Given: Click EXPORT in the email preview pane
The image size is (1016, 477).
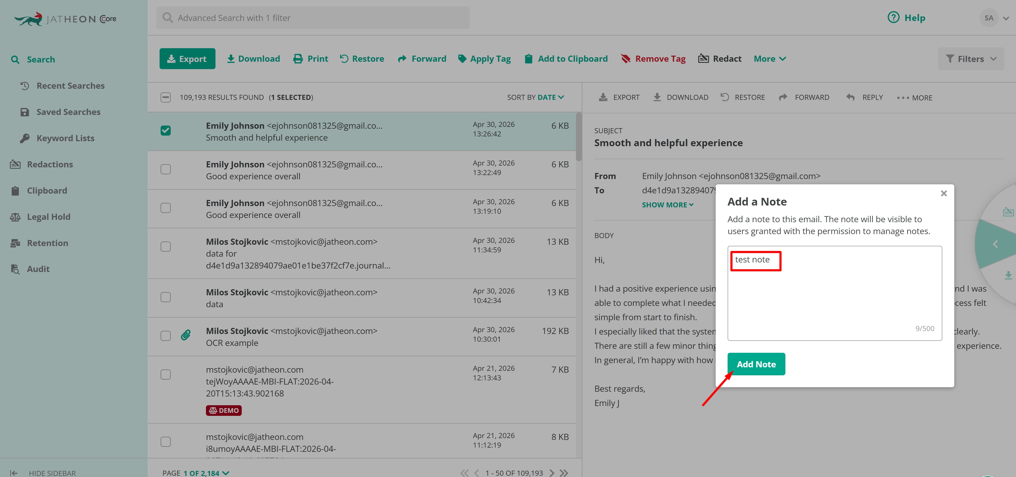Looking at the screenshot, I should [619, 97].
